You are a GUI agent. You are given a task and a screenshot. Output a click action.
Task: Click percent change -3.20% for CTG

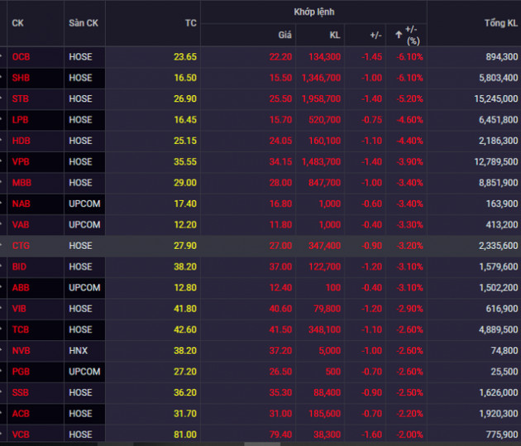point(409,246)
